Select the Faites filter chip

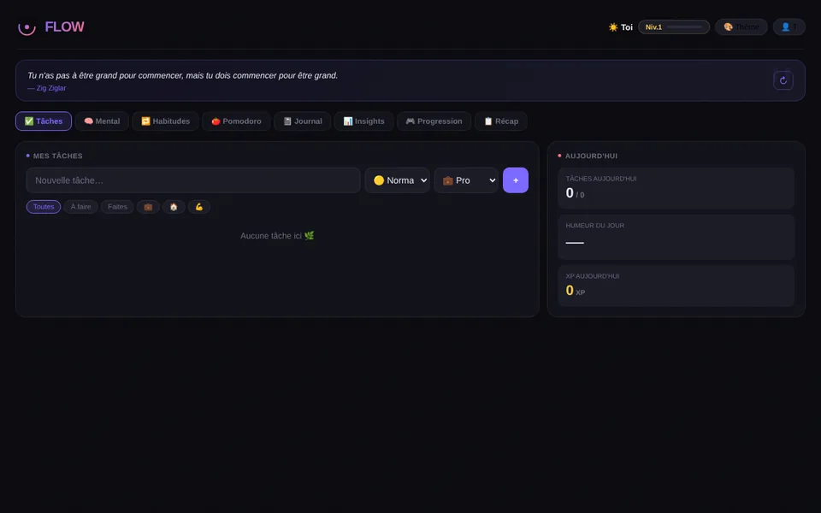point(117,207)
